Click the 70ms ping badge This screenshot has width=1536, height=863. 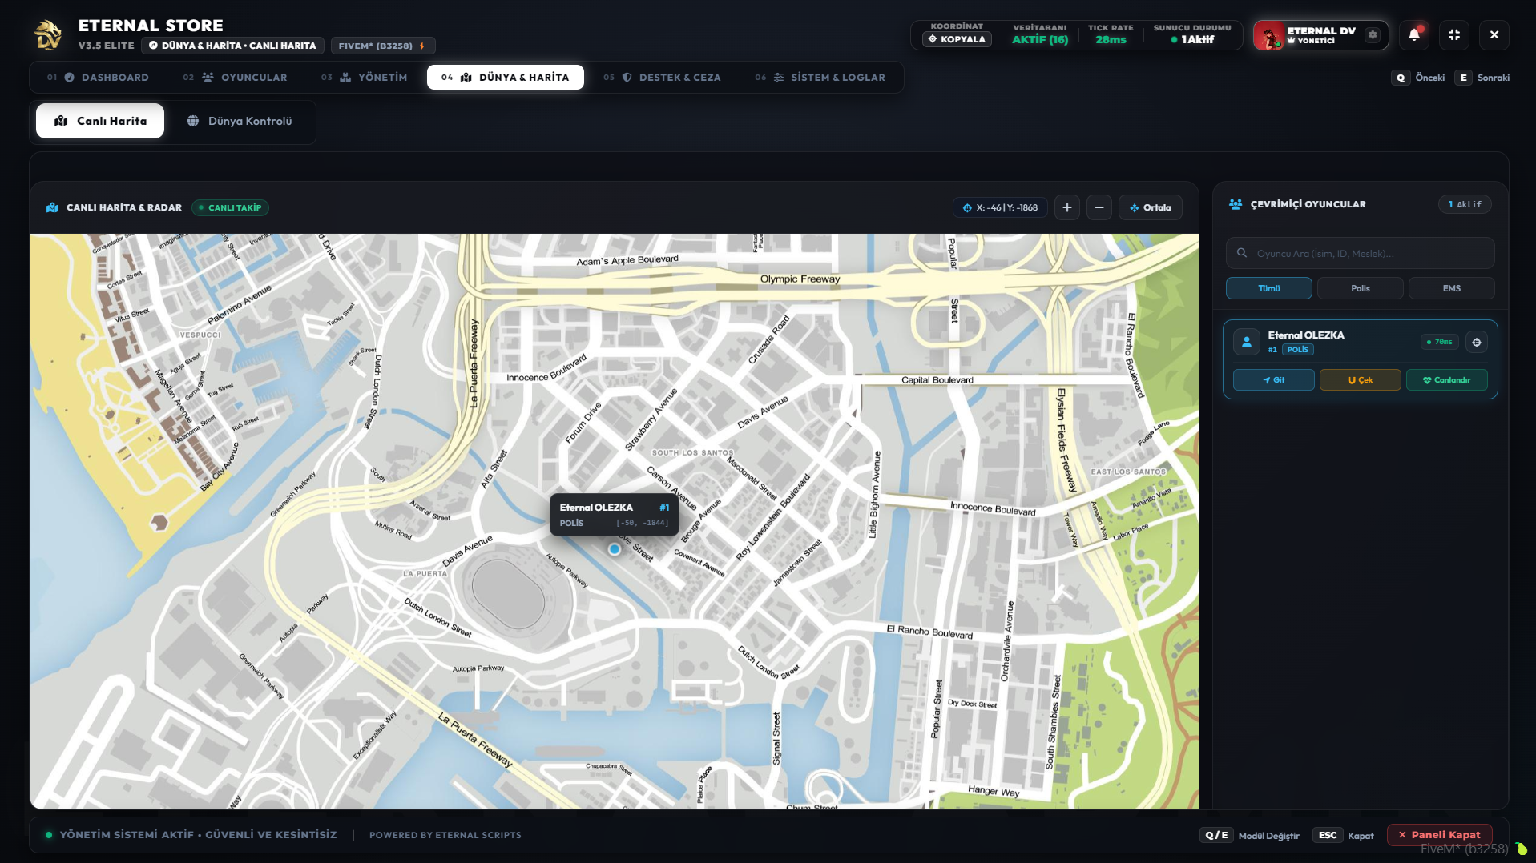(1440, 343)
